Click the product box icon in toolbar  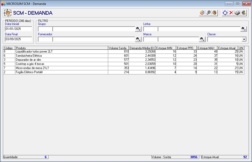click(x=214, y=13)
